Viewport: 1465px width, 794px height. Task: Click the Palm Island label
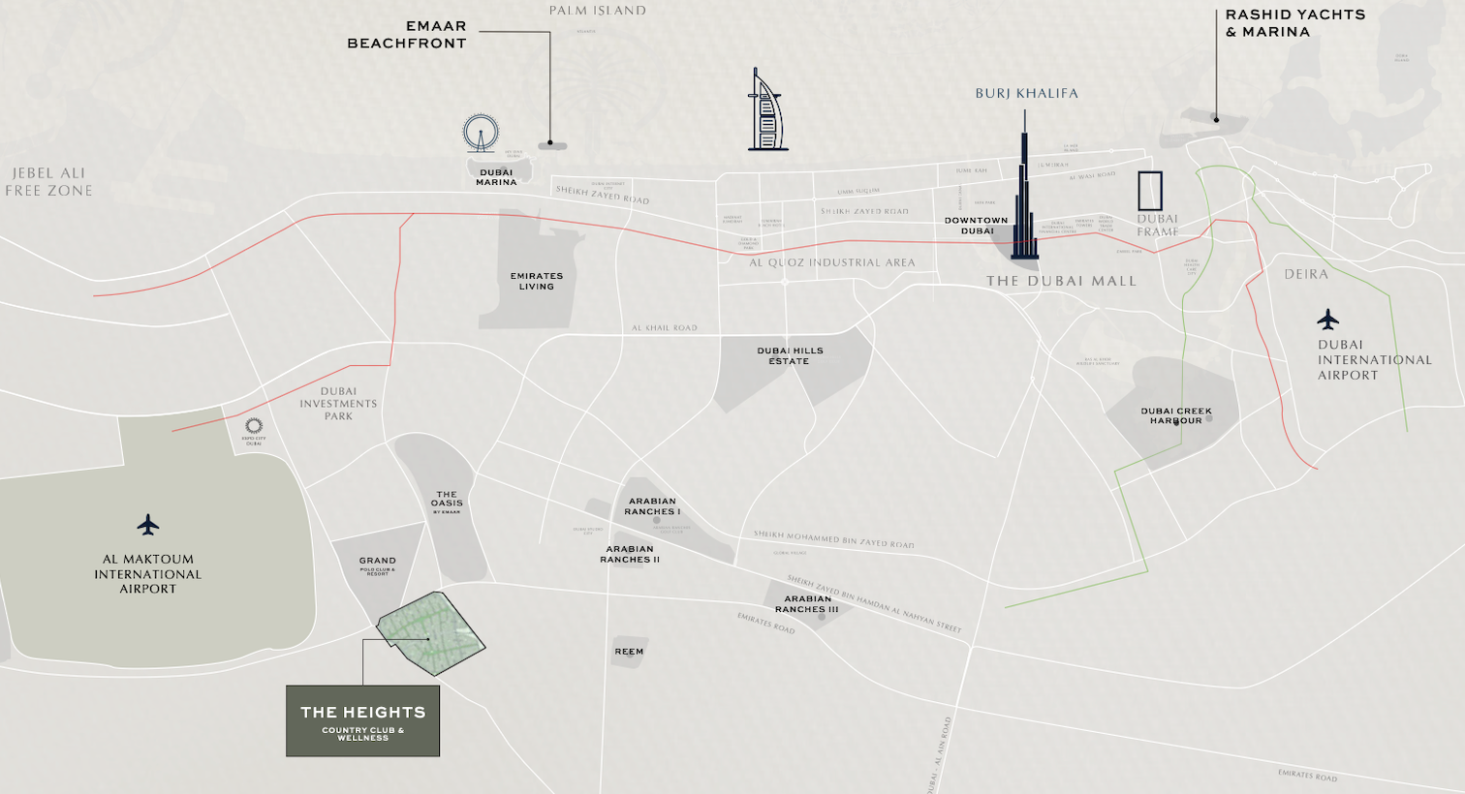coord(598,11)
